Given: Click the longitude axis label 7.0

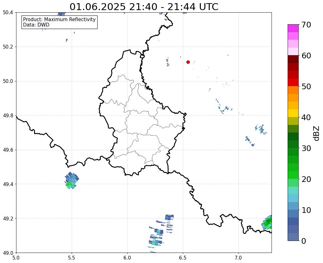Looking at the screenshot, I should pyautogui.click(x=239, y=258).
